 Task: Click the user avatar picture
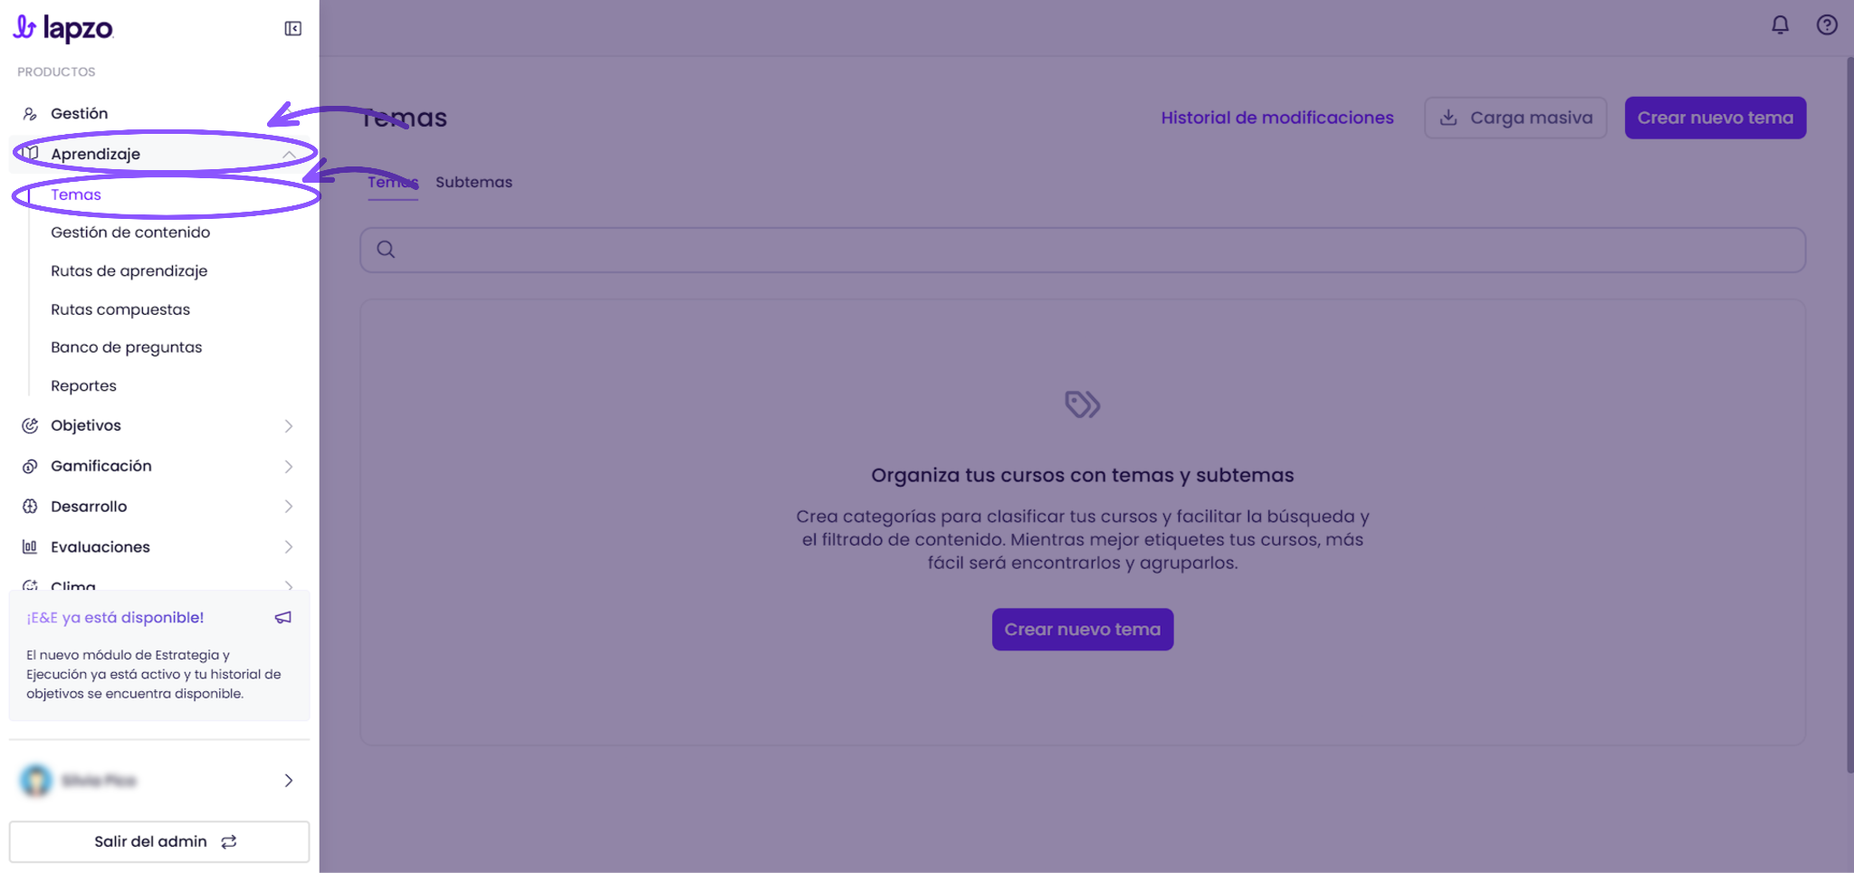point(36,780)
